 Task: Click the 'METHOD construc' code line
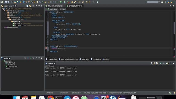[x=58, y=48]
